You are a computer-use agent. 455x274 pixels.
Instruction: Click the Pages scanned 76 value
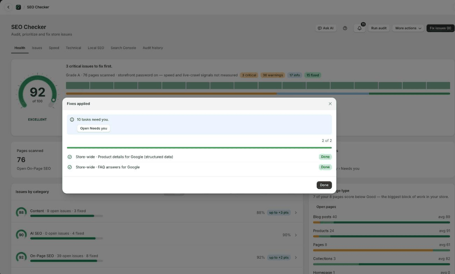coord(21,160)
